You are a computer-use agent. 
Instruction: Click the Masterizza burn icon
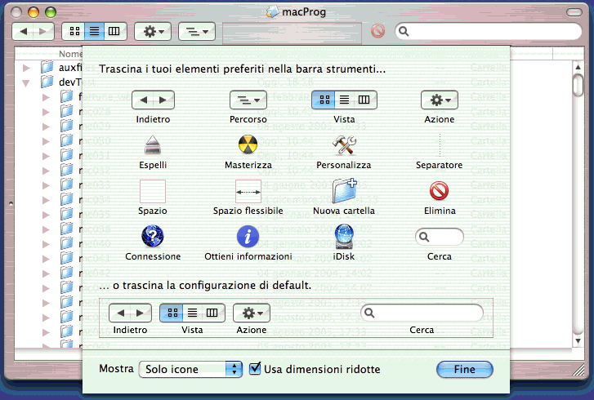[x=248, y=145]
